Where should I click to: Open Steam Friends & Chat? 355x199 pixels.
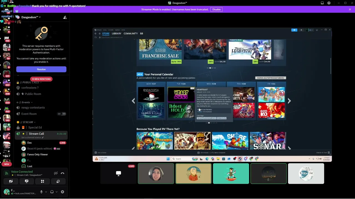323,153
